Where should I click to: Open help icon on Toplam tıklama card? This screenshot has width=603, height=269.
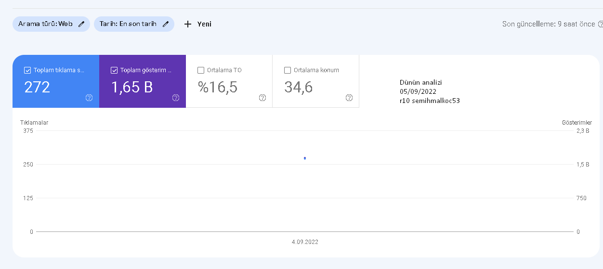tap(89, 98)
